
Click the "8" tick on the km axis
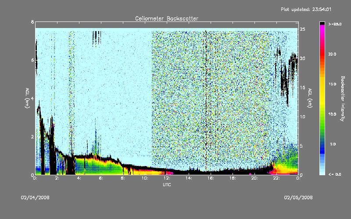32,22
